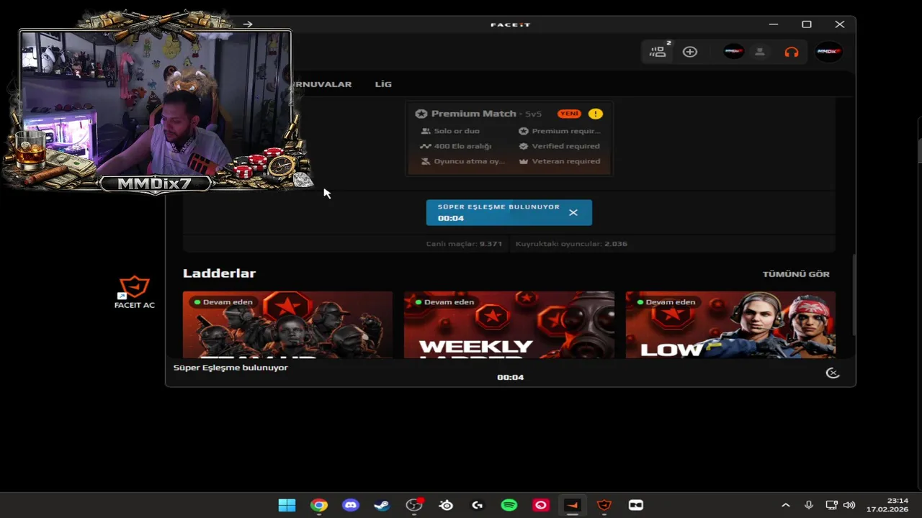Open the Low ladder thumbnail

(x=730, y=324)
